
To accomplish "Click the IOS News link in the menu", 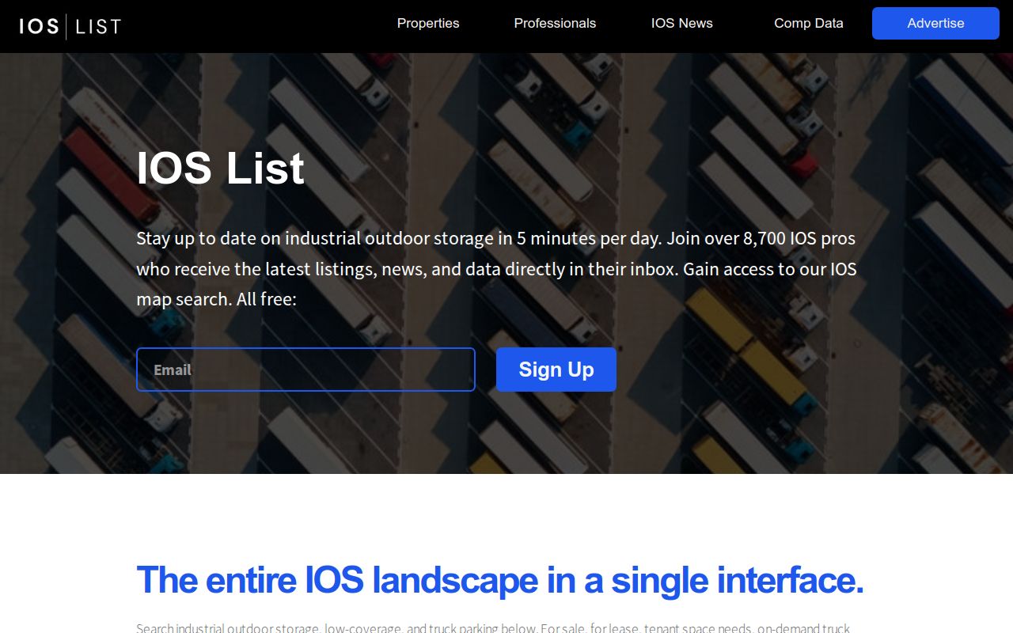I will [x=681, y=23].
